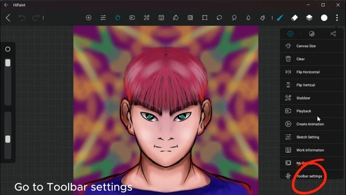Click the brush opacity slider handle
Viewport: 346px width, 195px height.
pos(8,139)
